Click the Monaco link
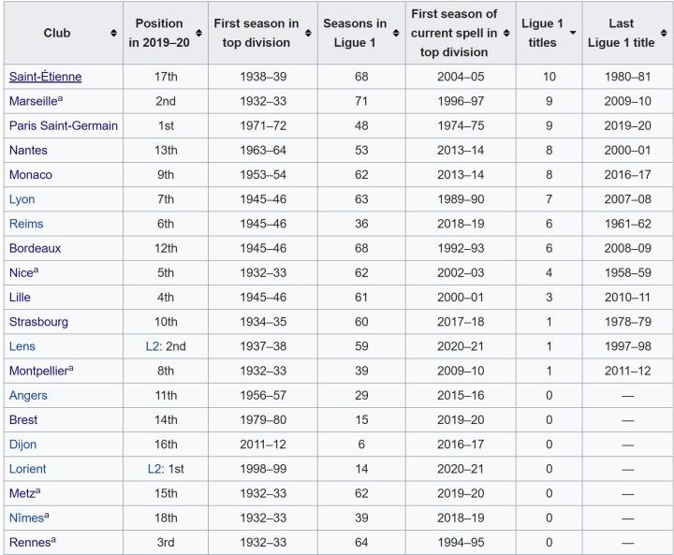The image size is (674, 555). [30, 174]
